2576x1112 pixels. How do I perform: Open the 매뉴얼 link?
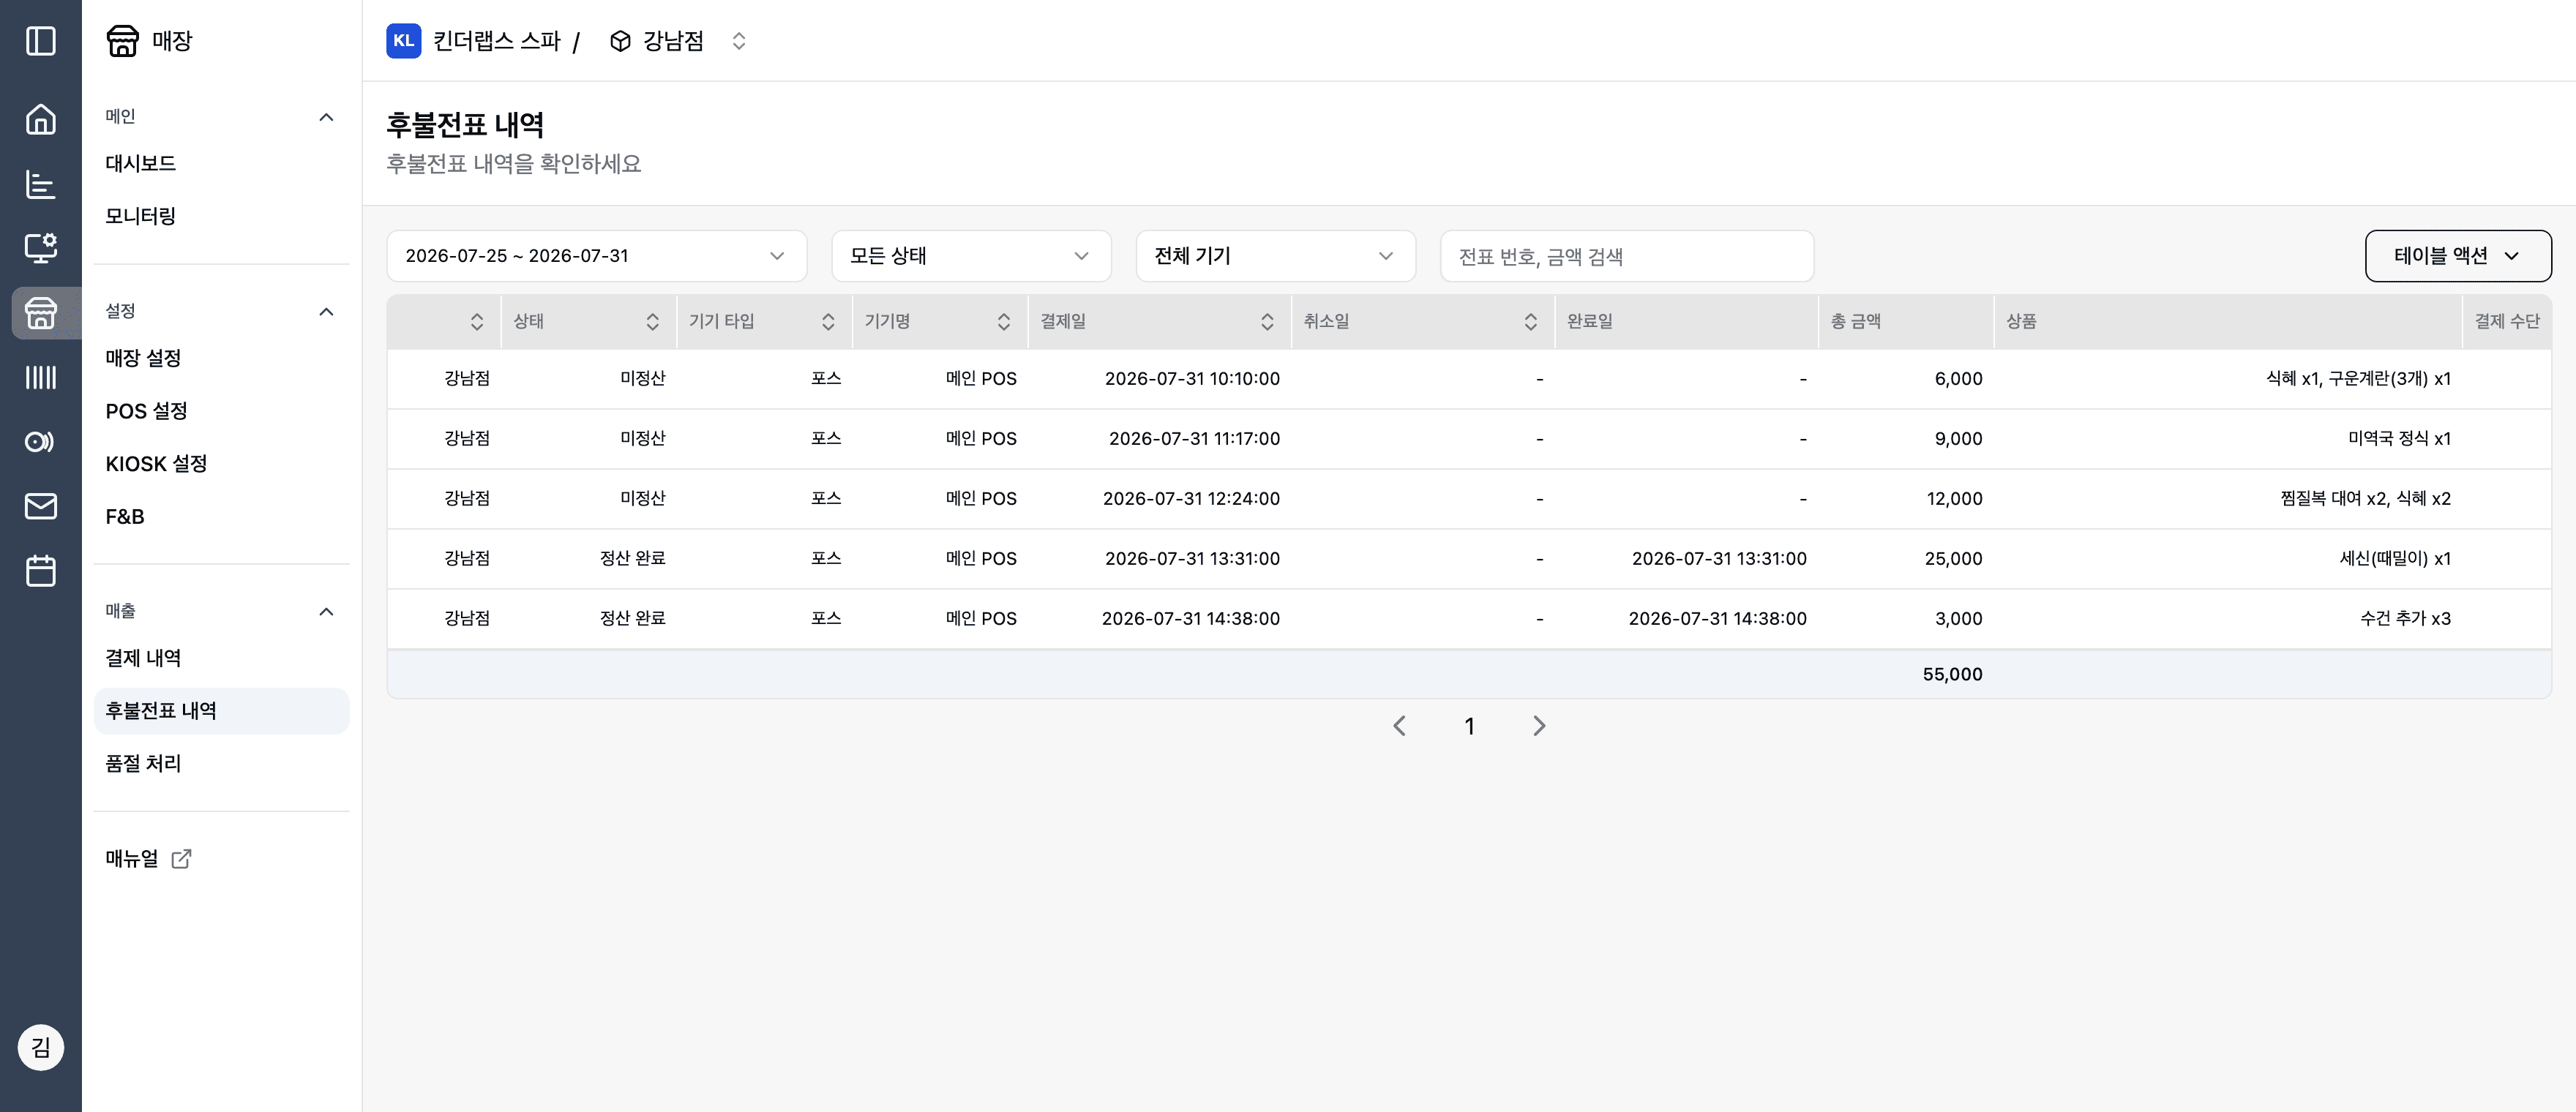point(132,859)
